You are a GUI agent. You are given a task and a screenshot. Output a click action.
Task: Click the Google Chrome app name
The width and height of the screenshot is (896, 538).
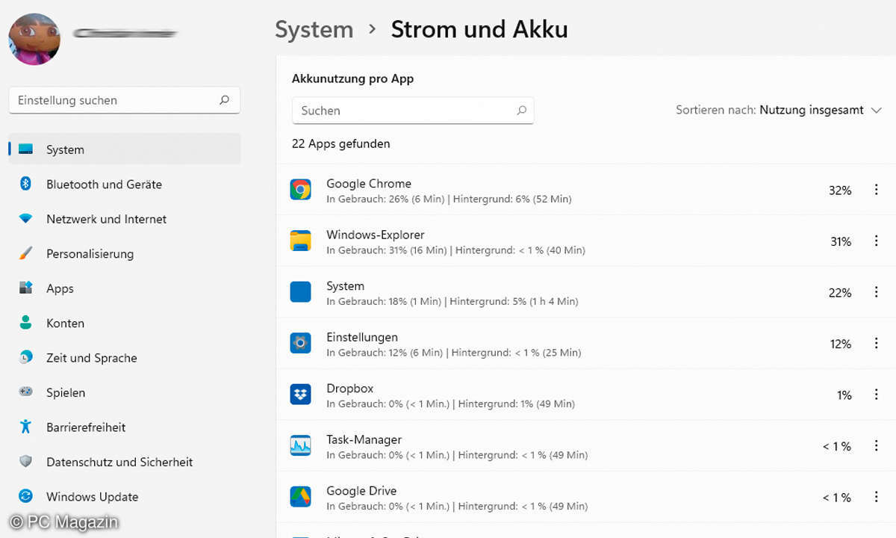[x=369, y=183]
